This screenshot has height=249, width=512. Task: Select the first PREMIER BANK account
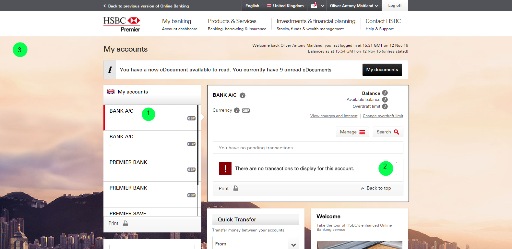pos(150,169)
